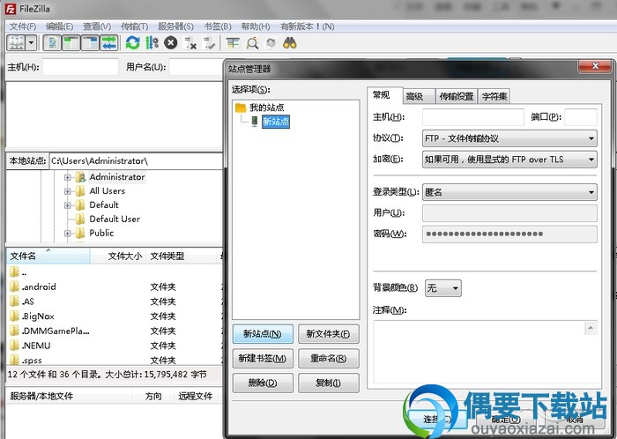Open the 帮助(H) menu
Image resolution: width=617 pixels, height=439 pixels.
[256, 26]
